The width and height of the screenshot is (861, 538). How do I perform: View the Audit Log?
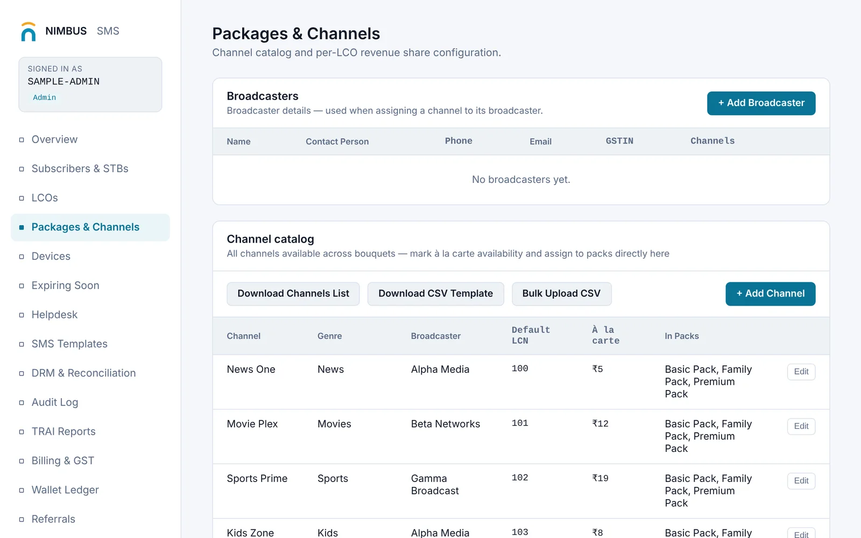(x=90, y=402)
